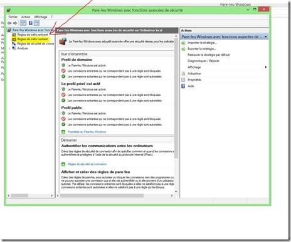Viewport: 291px width, 242px height.
Task: Click the Profil de domaine heading
Action: 77,60
